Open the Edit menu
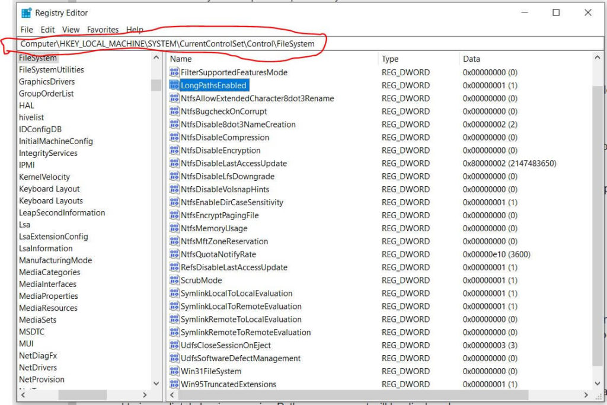Screen dimensions: 607x405 (x=47, y=30)
